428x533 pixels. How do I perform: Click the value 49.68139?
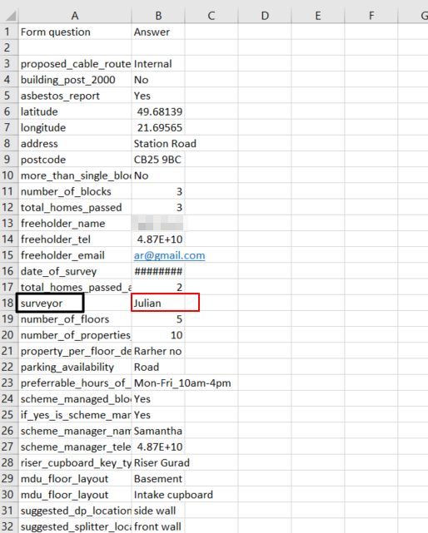click(x=158, y=111)
